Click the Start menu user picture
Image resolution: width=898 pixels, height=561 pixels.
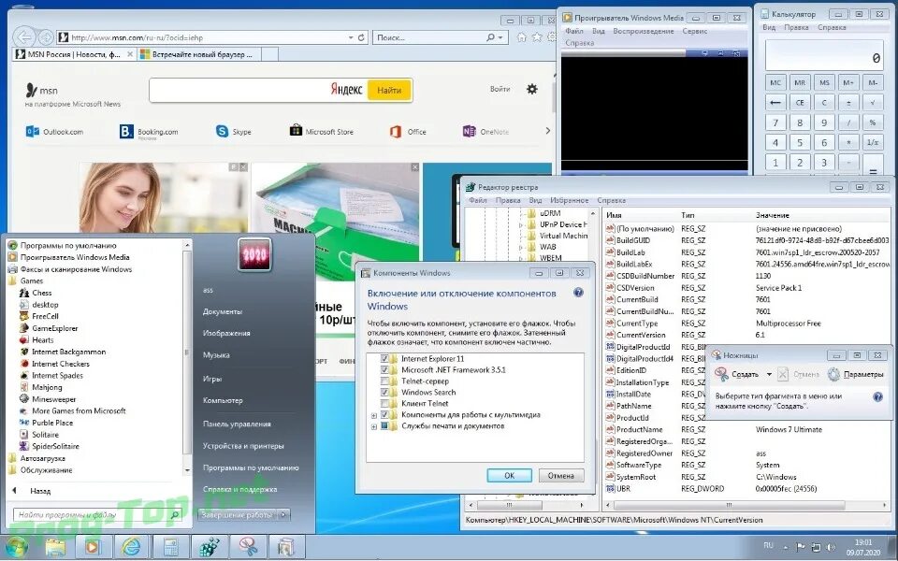(x=254, y=253)
